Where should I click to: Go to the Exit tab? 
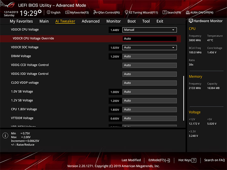pyautogui.click(x=160, y=21)
